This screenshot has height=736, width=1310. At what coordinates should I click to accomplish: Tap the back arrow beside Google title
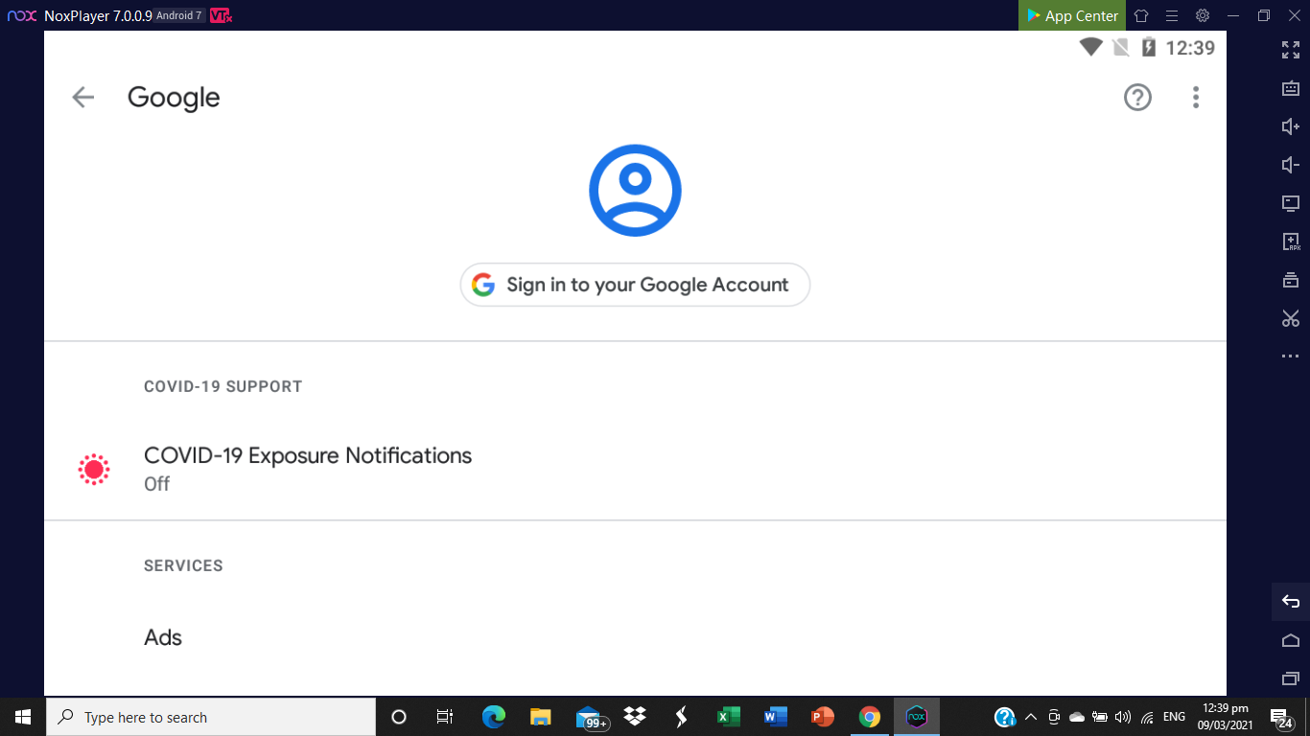83,97
